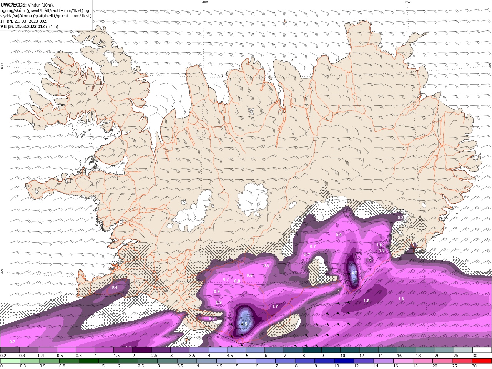The width and height of the screenshot is (492, 369).
Task: Click lower legend swatch between 0.1 and 0.3
Action: coord(10,361)
